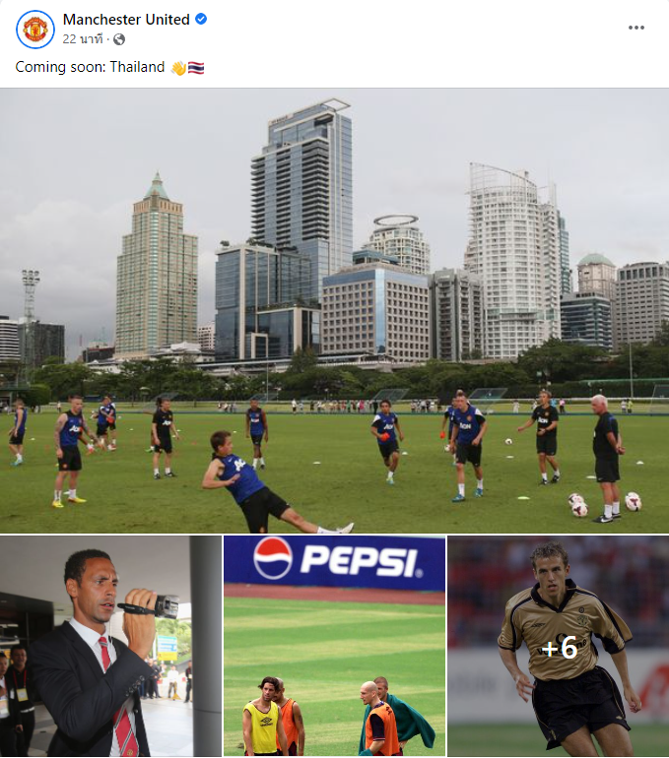The height and width of the screenshot is (758, 669).
Task: Click the green-roofed tower in skyline photo
Action: point(157,266)
